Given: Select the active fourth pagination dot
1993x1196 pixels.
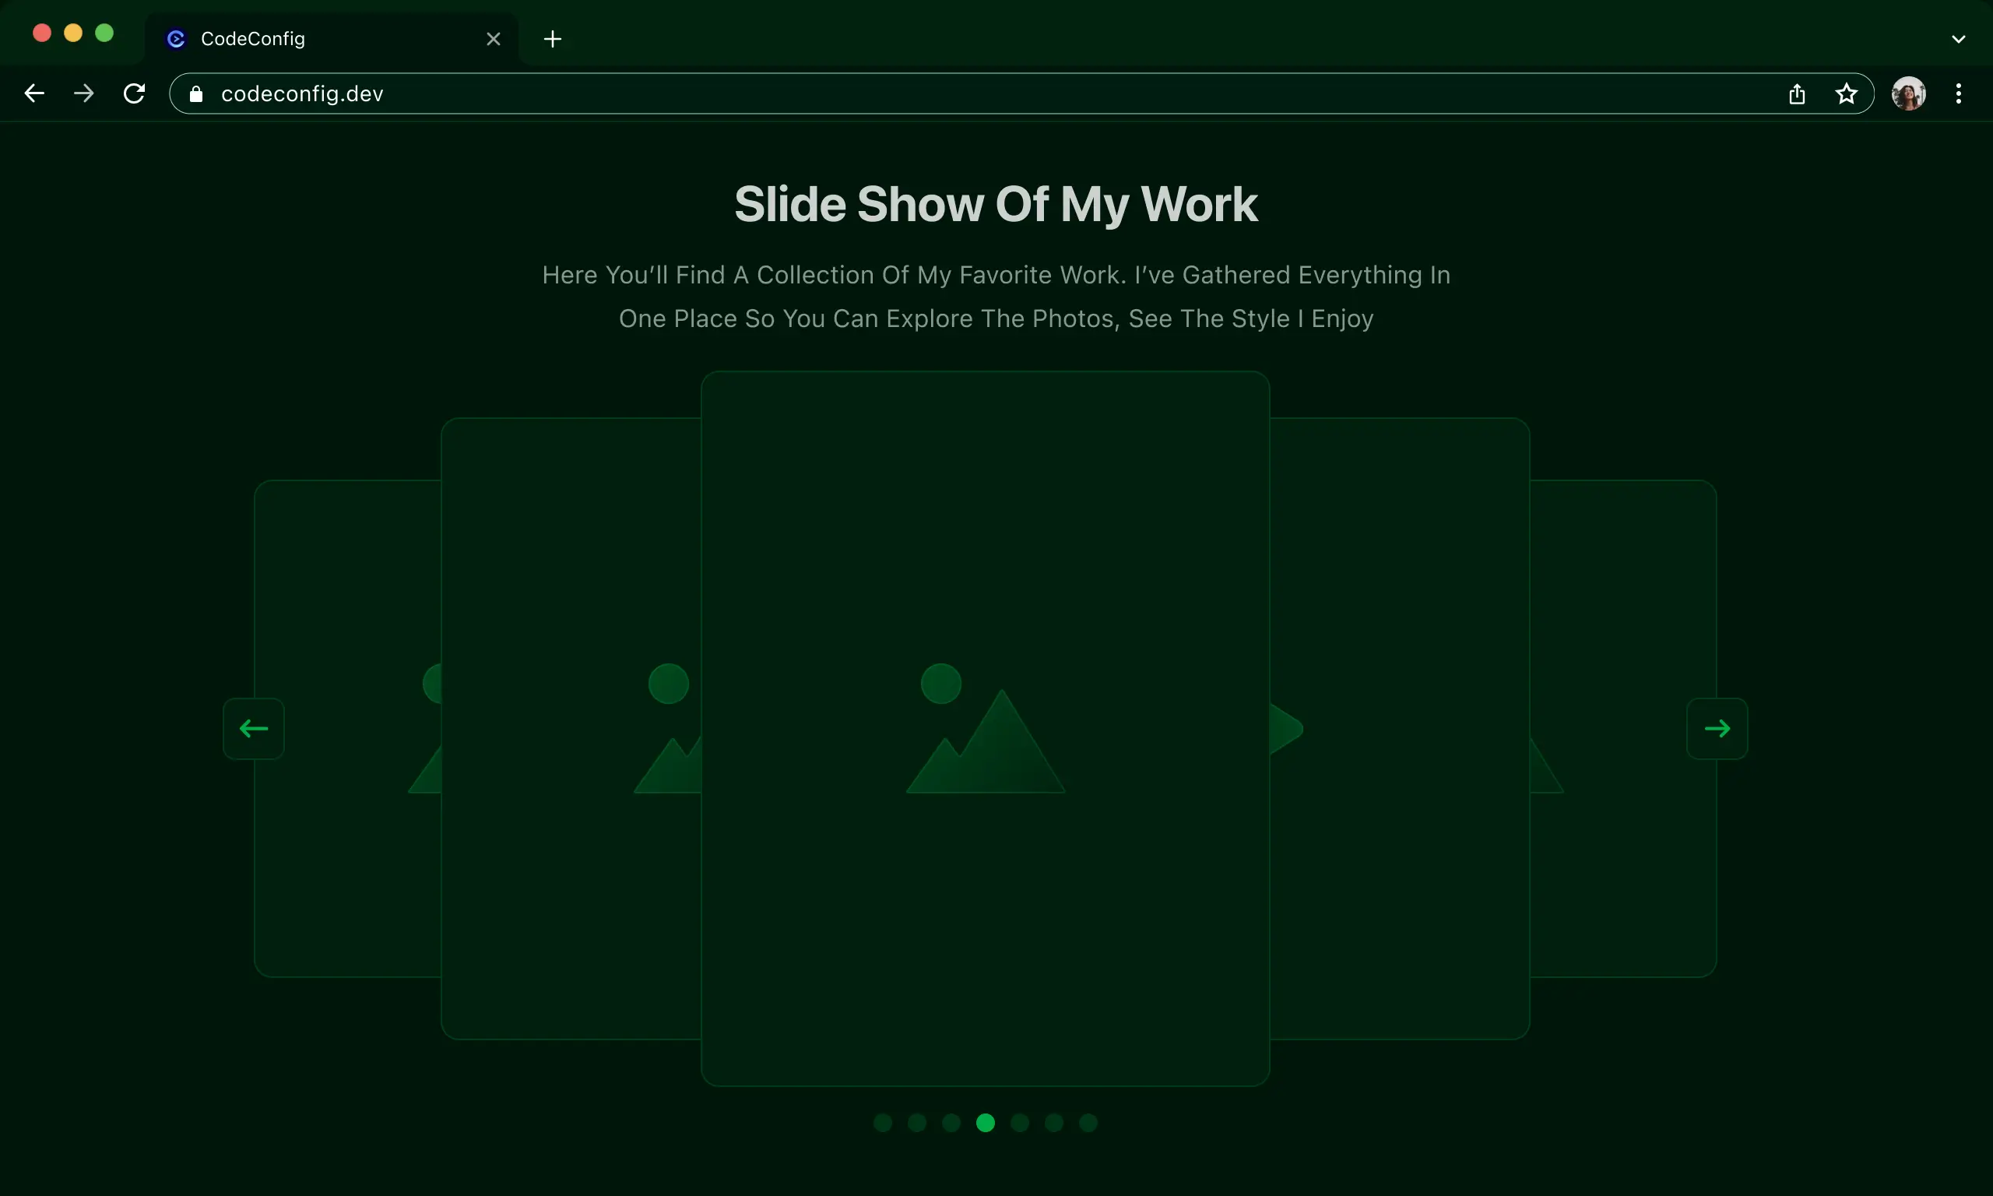Looking at the screenshot, I should (x=984, y=1122).
